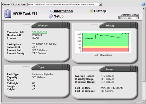Click the Setup gear icon
146x104 pixels.
(51, 16)
